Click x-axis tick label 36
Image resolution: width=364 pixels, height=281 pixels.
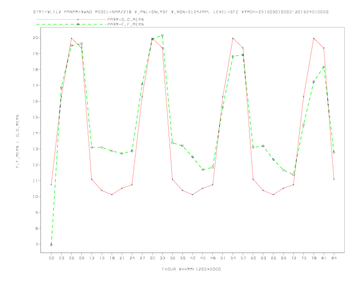(172, 258)
